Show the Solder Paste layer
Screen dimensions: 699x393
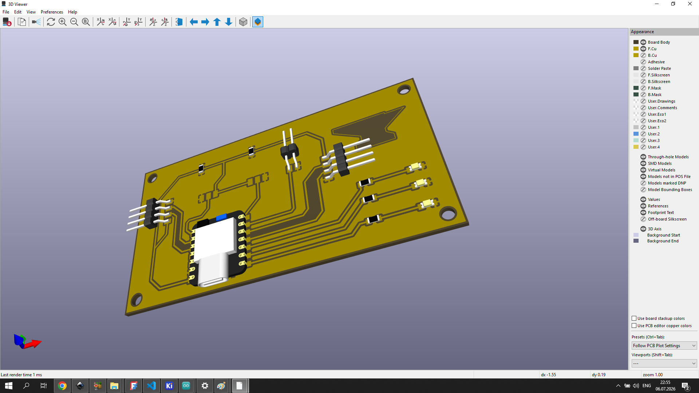643,68
